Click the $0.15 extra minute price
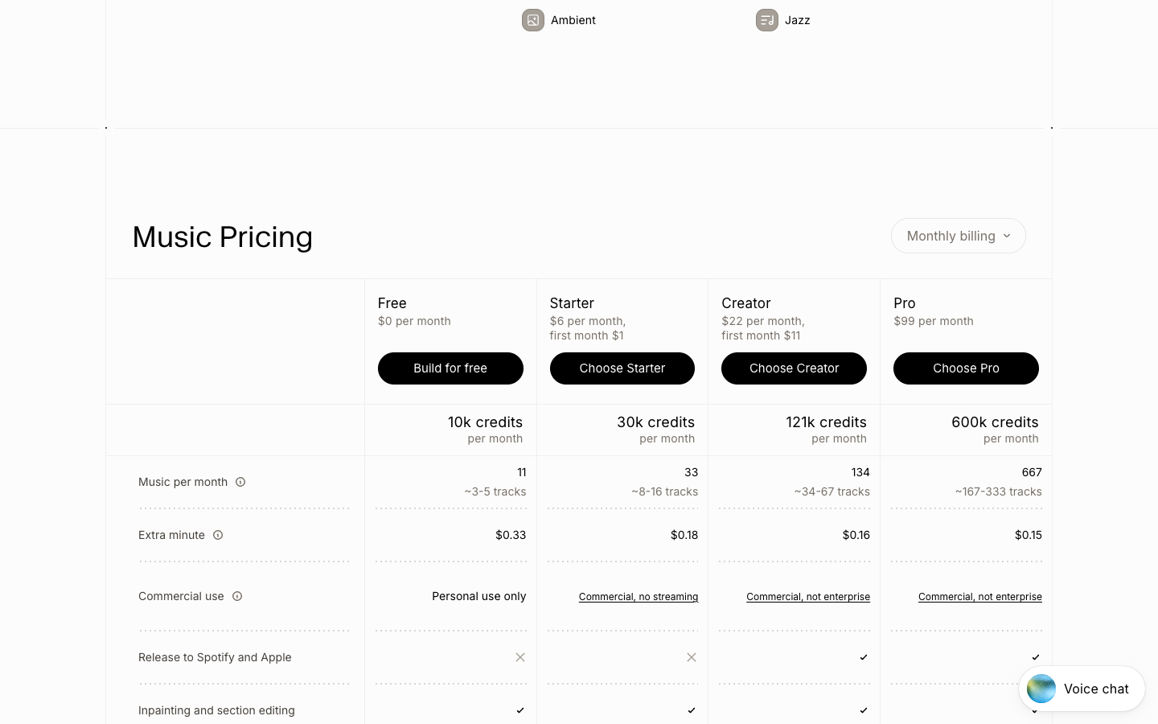Image resolution: width=1158 pixels, height=724 pixels. 1029,535
